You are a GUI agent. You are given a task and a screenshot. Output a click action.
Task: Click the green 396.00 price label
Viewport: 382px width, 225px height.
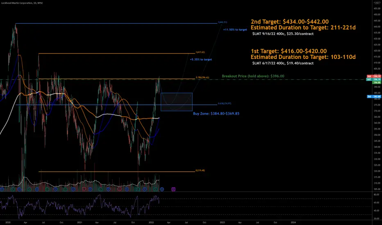[377, 83]
